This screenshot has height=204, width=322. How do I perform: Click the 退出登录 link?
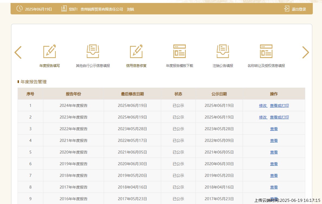[299, 9]
